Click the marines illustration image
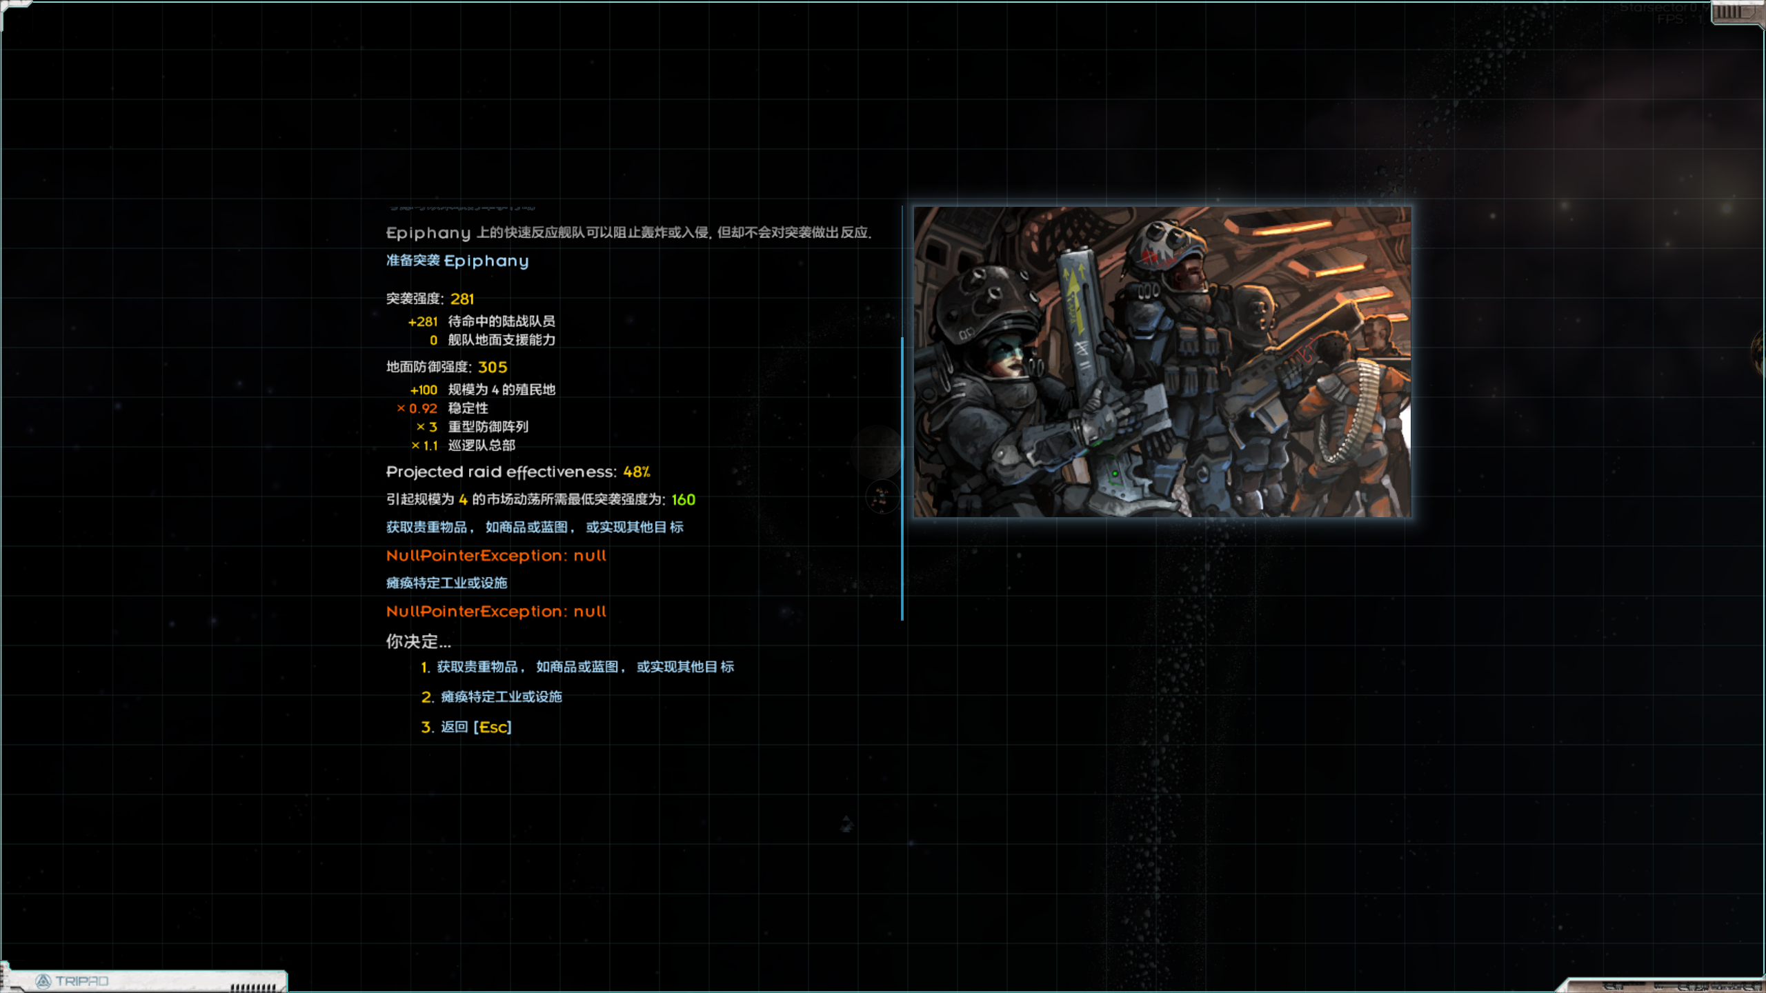 (1162, 362)
